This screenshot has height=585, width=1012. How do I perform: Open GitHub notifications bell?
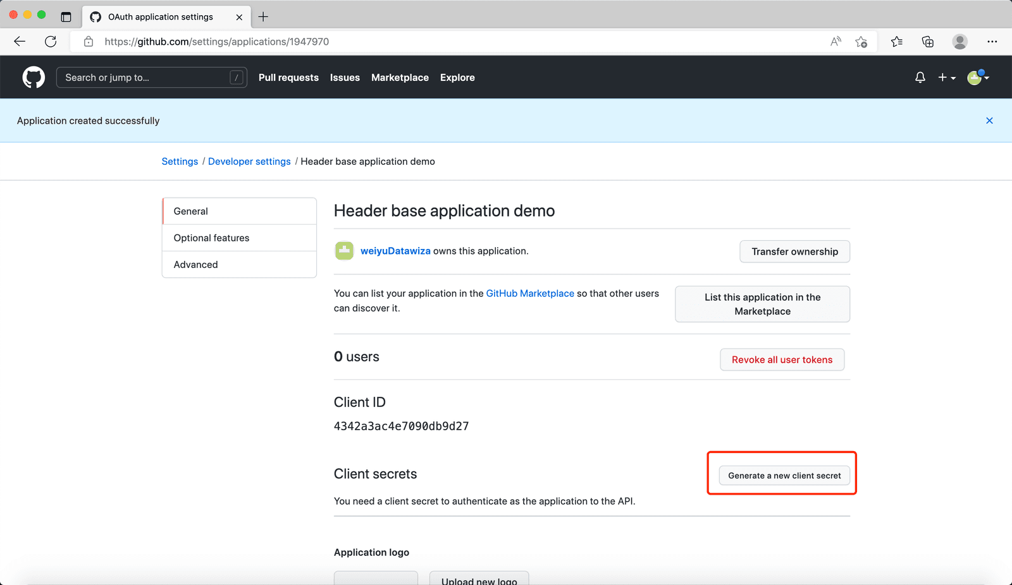920,77
